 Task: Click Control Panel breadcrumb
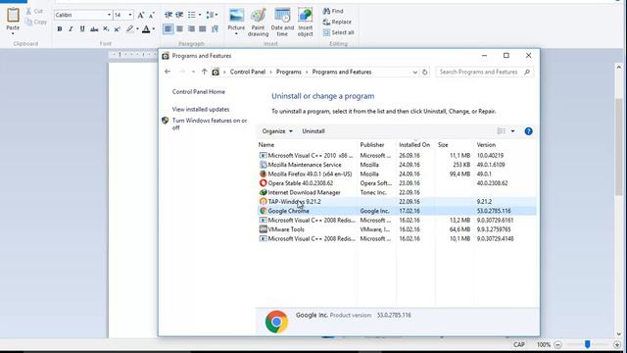[248, 72]
